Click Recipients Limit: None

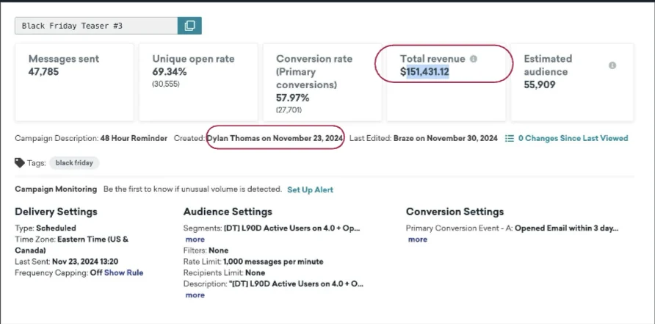click(x=224, y=273)
